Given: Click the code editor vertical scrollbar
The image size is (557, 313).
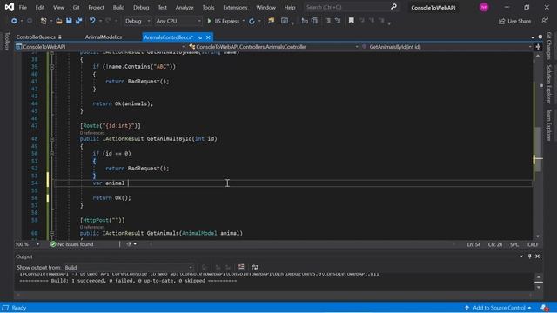Looking at the screenshot, I should [538, 145].
